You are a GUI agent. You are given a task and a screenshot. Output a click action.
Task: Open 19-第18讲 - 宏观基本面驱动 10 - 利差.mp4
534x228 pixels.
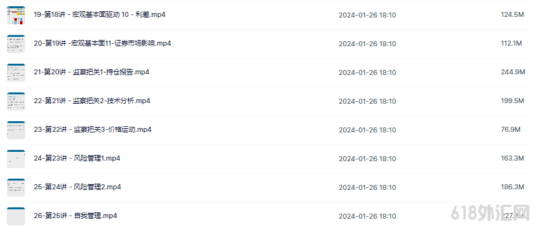pyautogui.click(x=100, y=15)
